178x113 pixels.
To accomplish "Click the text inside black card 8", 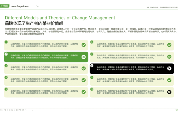I will 131,68.
